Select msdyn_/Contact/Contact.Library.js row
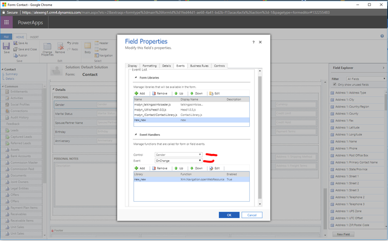Viewport: 388px width, 241px height. [x=192, y=115]
